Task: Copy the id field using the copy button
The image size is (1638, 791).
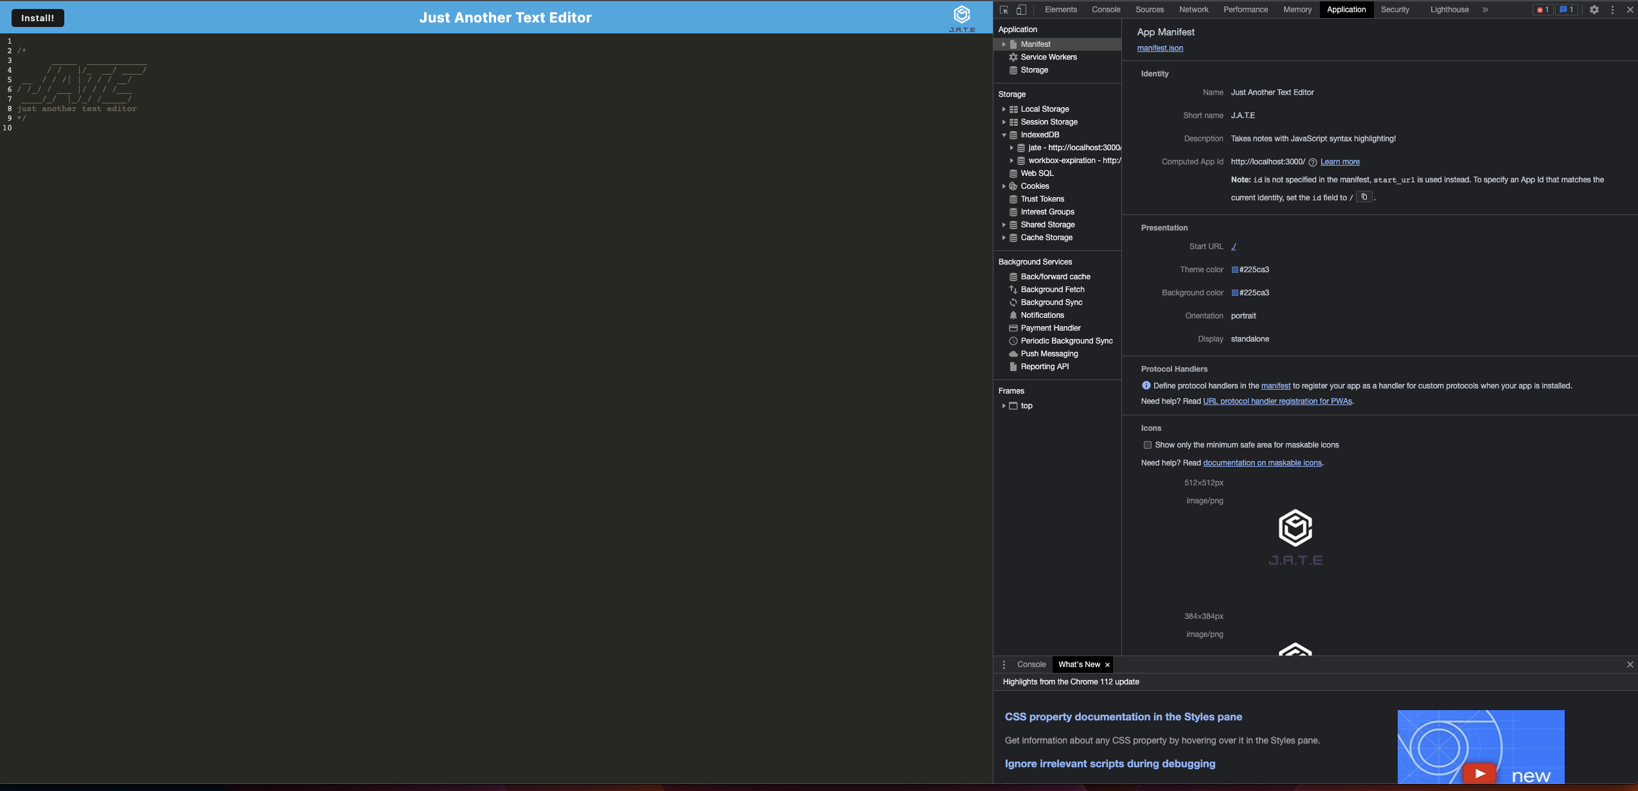Action: click(1363, 197)
